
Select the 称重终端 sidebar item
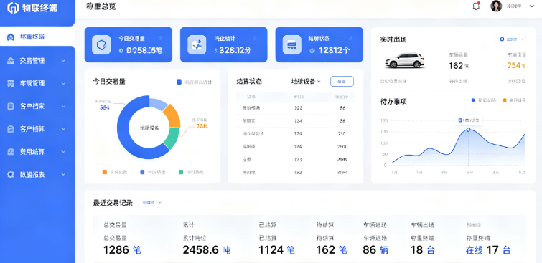click(37, 37)
